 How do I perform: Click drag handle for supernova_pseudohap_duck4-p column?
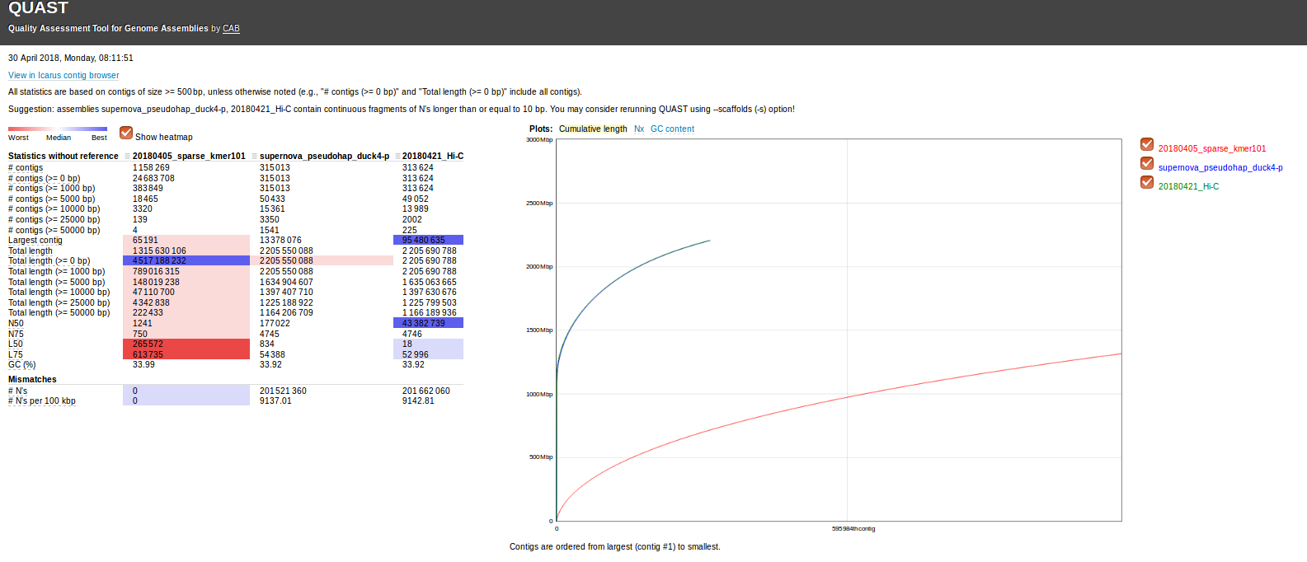coord(255,157)
